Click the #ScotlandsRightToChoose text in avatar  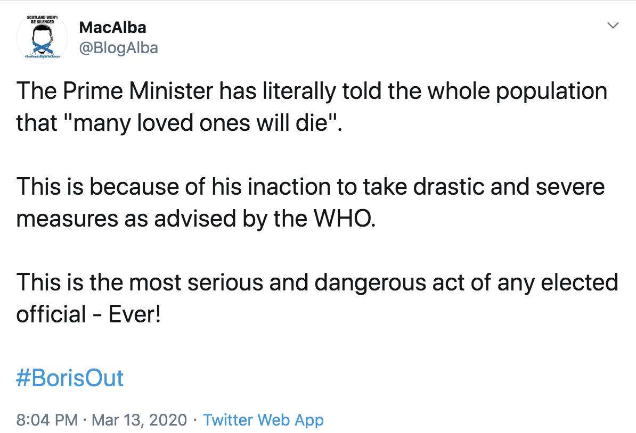coord(42,56)
